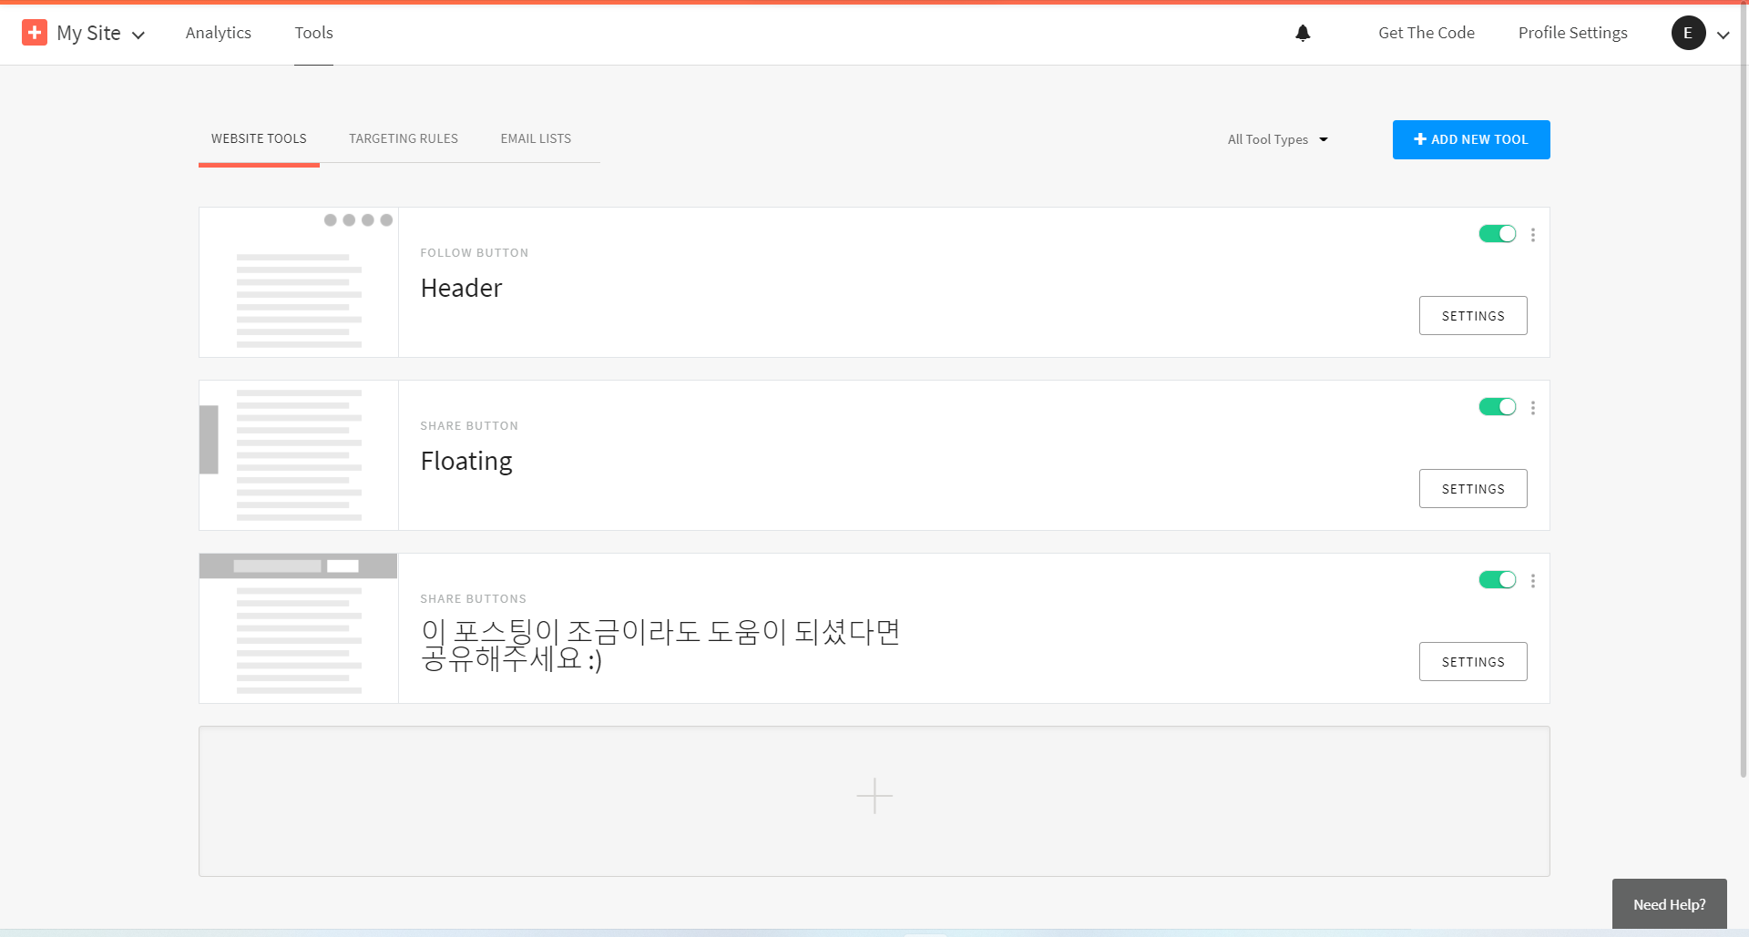Open the All Tool Types filter
Image resolution: width=1749 pixels, height=937 pixels.
[x=1278, y=139]
